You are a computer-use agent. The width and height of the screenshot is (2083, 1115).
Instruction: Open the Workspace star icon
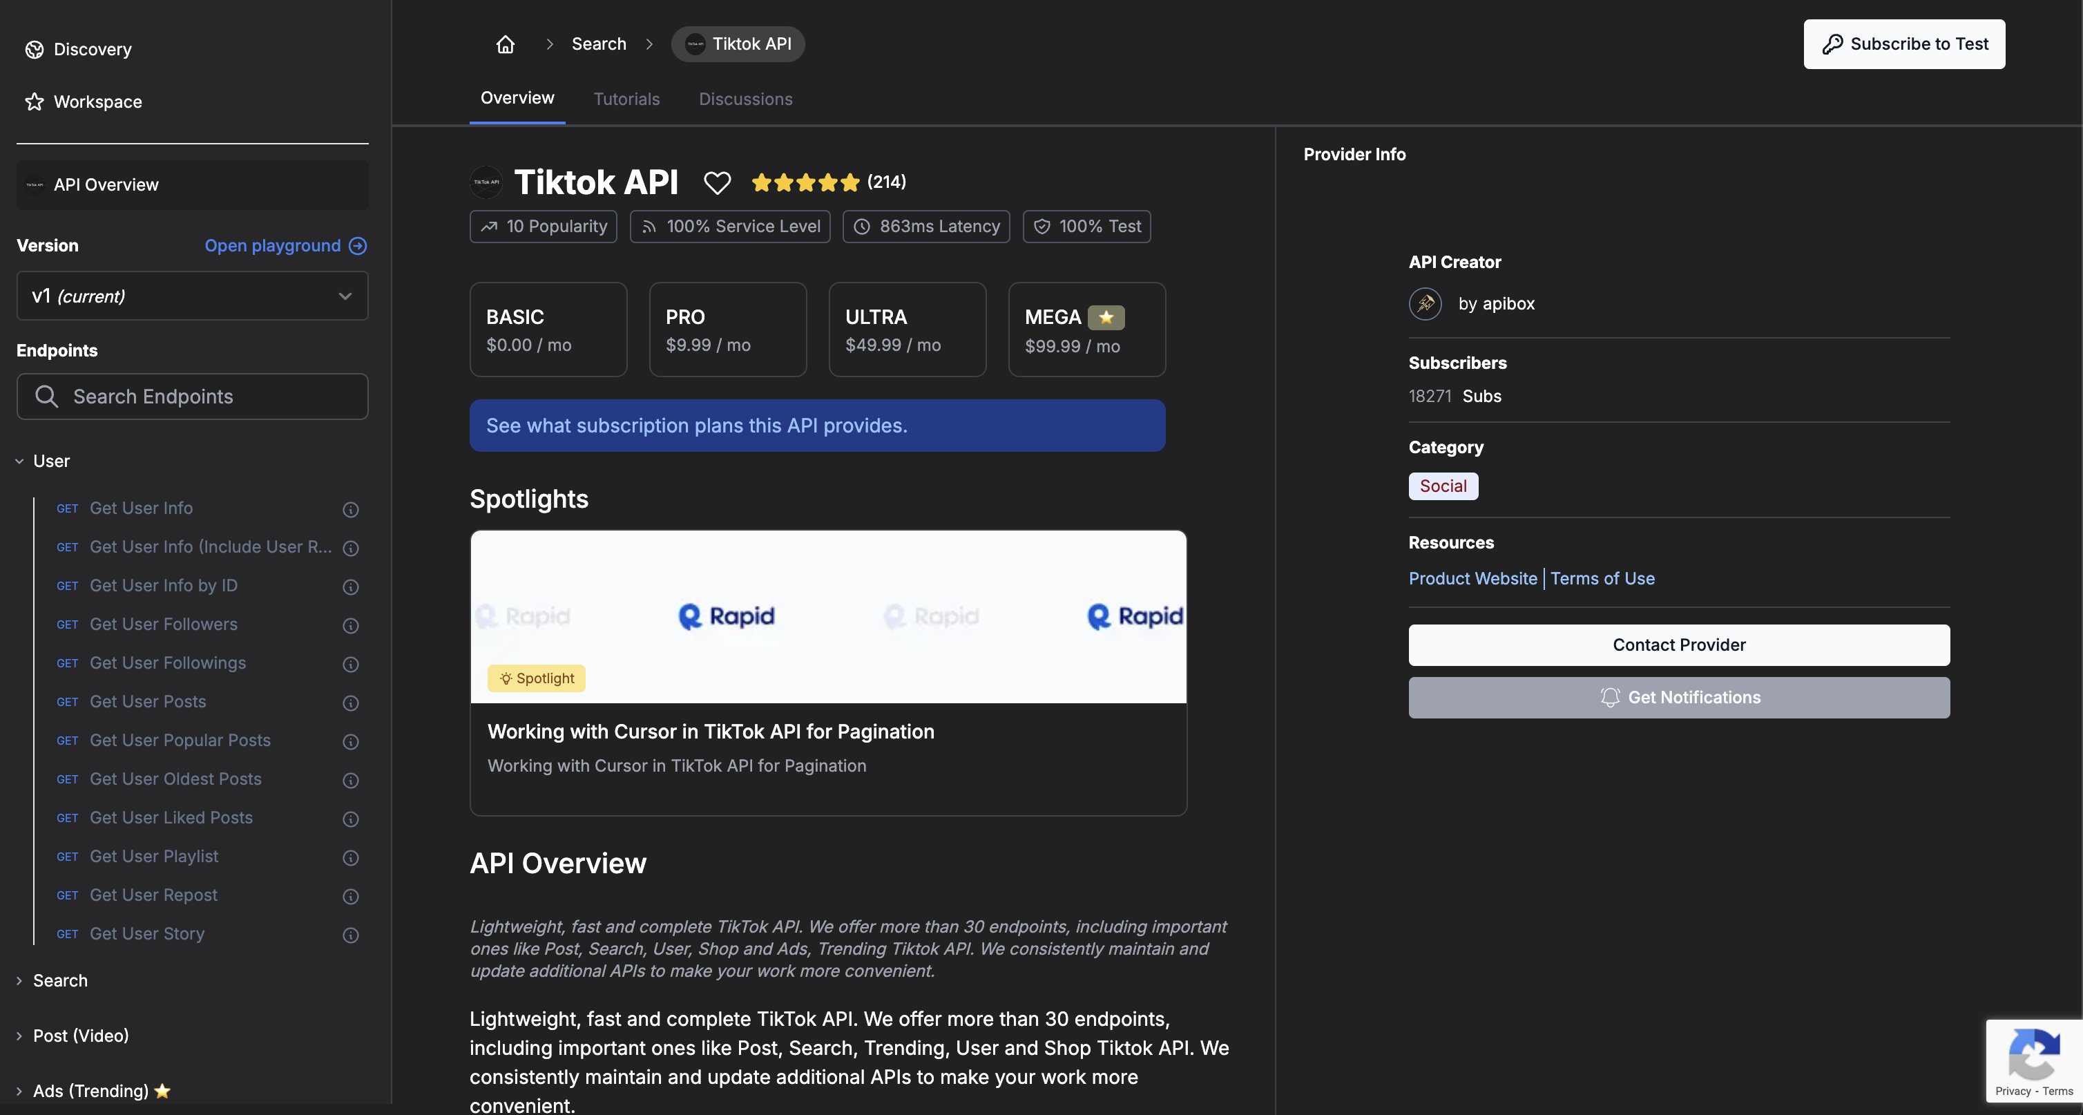[x=34, y=102]
